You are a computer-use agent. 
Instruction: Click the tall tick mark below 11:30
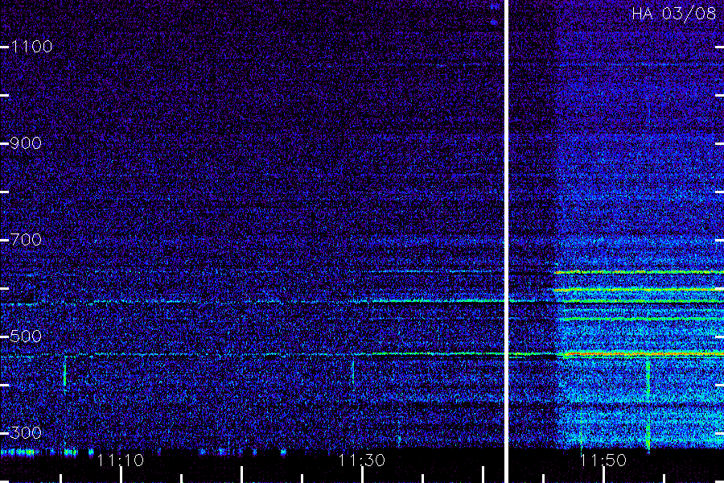[x=363, y=475]
